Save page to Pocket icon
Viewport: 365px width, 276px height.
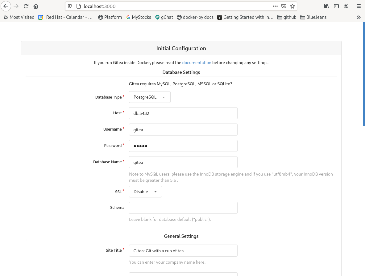point(284,6)
